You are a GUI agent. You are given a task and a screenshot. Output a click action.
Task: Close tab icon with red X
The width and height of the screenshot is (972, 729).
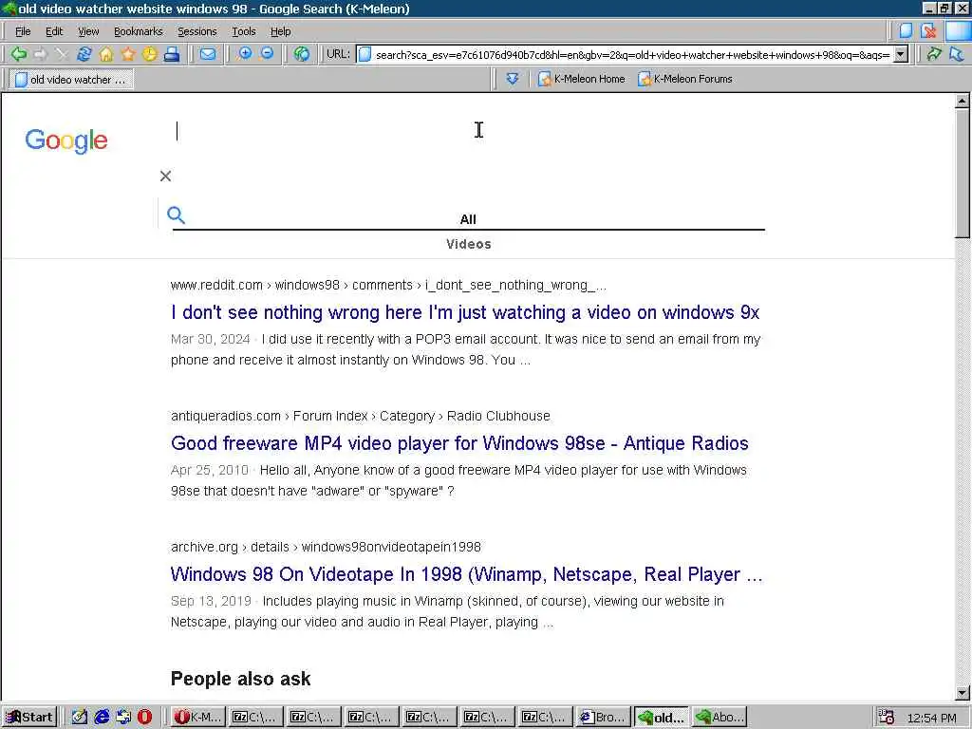click(x=928, y=31)
